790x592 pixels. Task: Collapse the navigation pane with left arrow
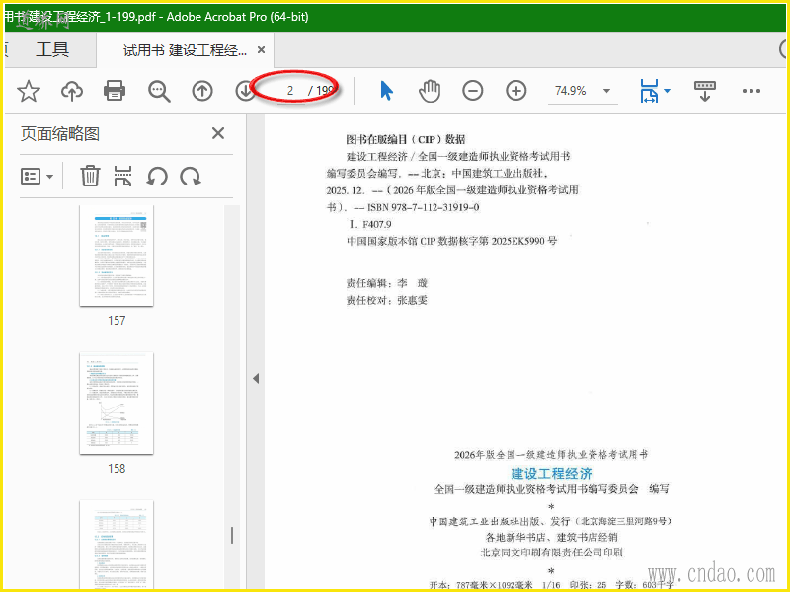[256, 379]
